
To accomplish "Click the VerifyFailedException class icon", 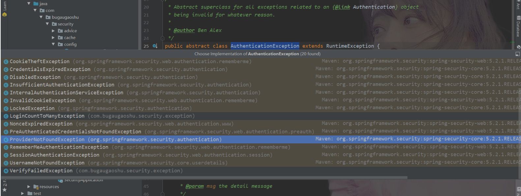I will [6, 171].
